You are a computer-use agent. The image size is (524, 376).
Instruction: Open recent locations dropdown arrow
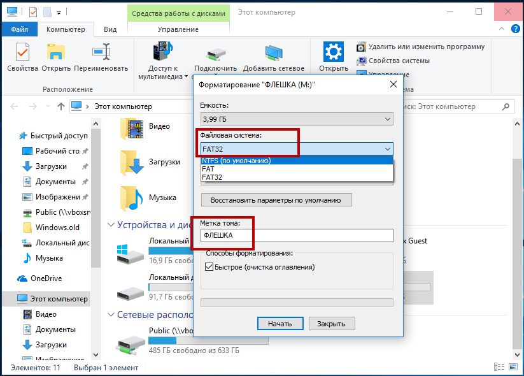(x=48, y=106)
